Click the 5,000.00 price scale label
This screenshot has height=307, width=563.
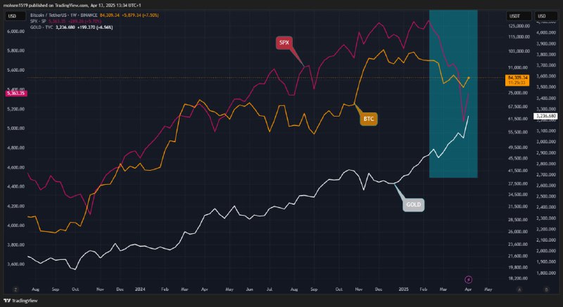click(x=16, y=129)
